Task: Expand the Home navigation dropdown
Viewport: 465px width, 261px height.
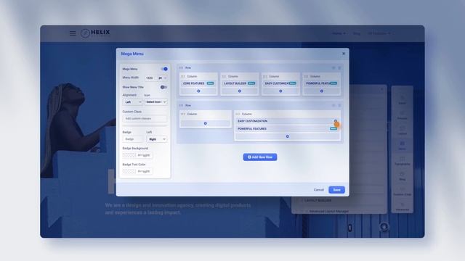Action: tap(339, 33)
